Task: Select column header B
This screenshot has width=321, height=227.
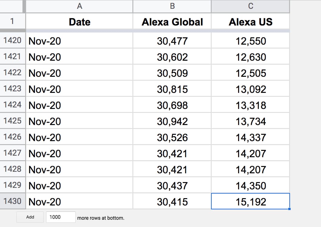Action: tap(172, 6)
